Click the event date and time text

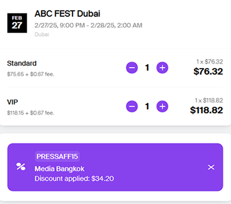click(x=88, y=25)
